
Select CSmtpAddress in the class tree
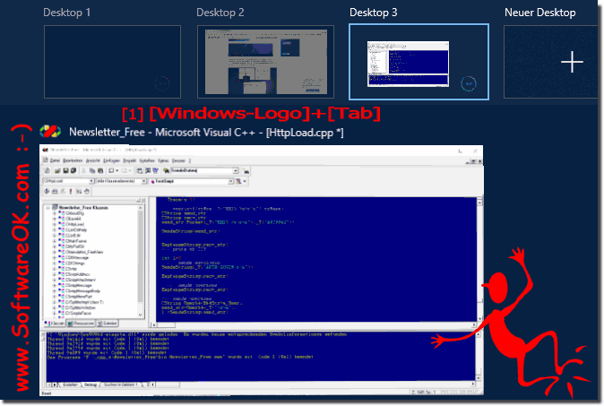click(78, 274)
